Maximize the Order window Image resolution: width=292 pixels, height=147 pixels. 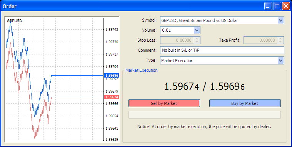(277, 6)
